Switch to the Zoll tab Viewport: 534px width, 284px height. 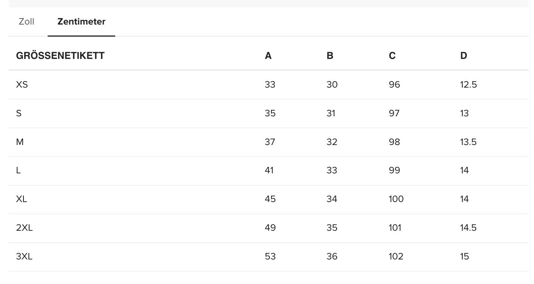26,22
